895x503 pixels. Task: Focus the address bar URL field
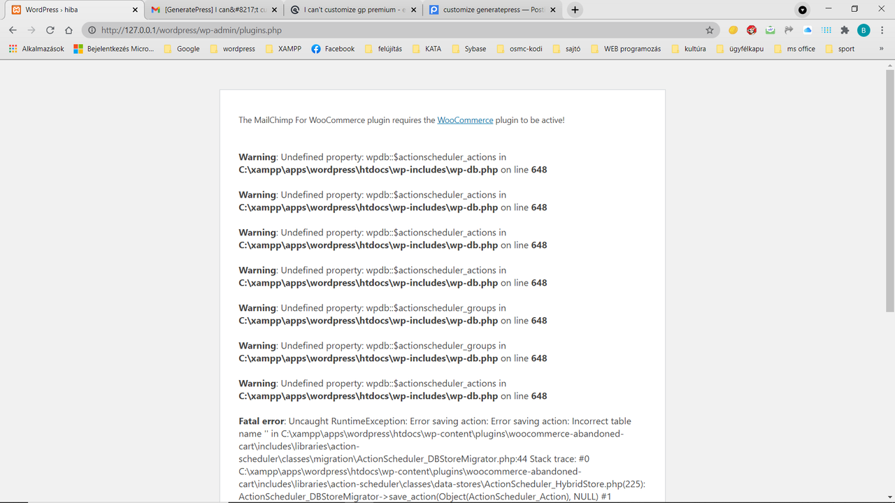[399, 30]
